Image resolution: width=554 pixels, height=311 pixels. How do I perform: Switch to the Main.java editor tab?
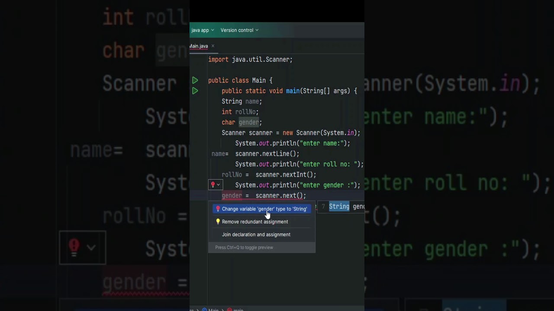point(199,46)
